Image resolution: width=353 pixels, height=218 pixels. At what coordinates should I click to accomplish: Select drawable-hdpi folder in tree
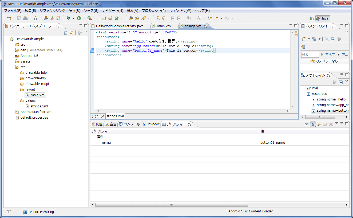36,73
